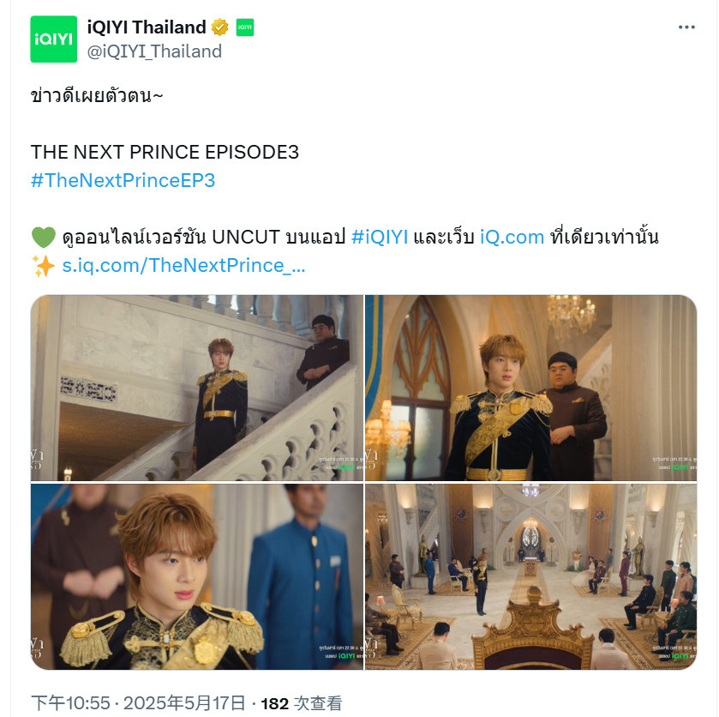This screenshot has height=717, width=719.
Task: Click the post timestamp 下午10:55
Action: point(70,703)
